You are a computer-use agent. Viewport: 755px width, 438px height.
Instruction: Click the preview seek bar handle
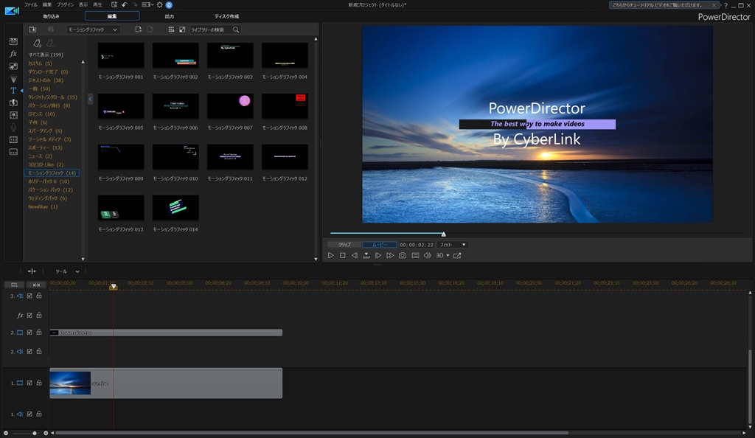point(443,234)
